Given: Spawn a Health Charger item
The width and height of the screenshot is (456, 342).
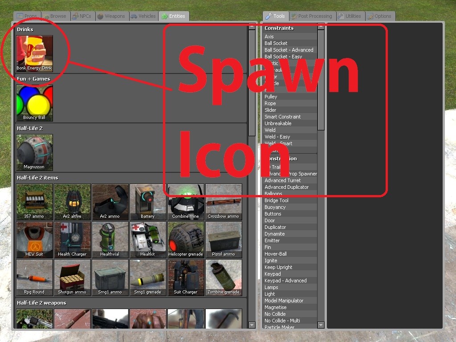Looking at the screenshot, I should pos(72,240).
